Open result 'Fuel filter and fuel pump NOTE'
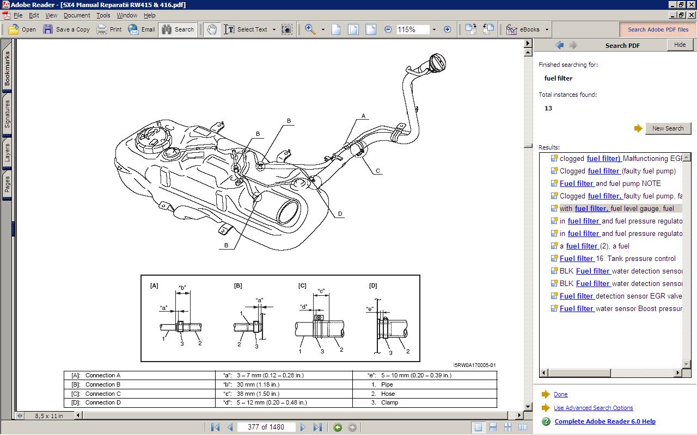 (x=610, y=183)
